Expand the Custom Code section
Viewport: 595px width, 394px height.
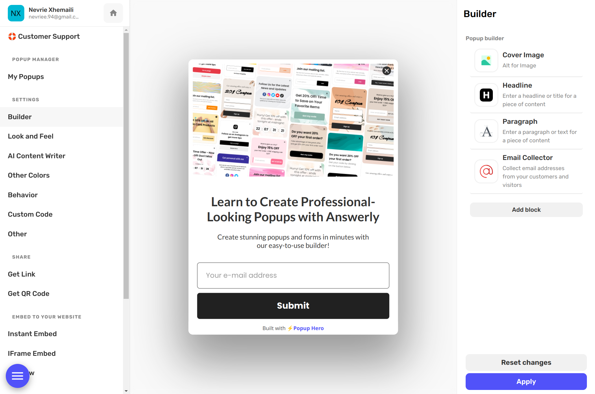[30, 214]
